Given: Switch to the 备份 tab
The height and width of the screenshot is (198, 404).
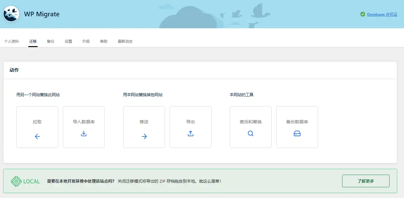Looking at the screenshot, I should pos(50,41).
